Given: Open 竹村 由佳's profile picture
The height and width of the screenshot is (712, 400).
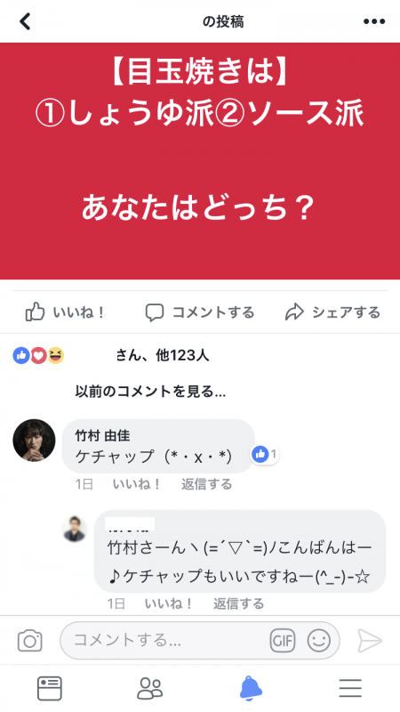Looking at the screenshot, I should 34,440.
